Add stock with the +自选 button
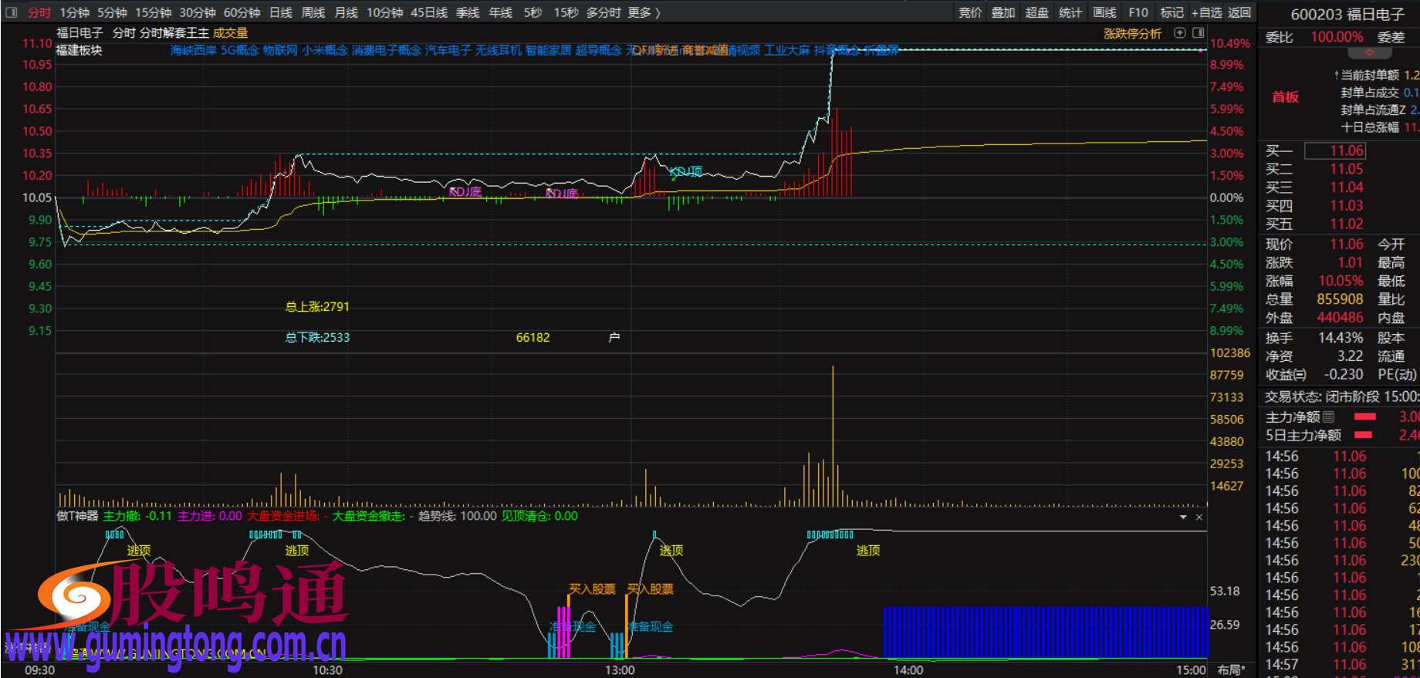Image resolution: width=1420 pixels, height=678 pixels. tap(1206, 12)
